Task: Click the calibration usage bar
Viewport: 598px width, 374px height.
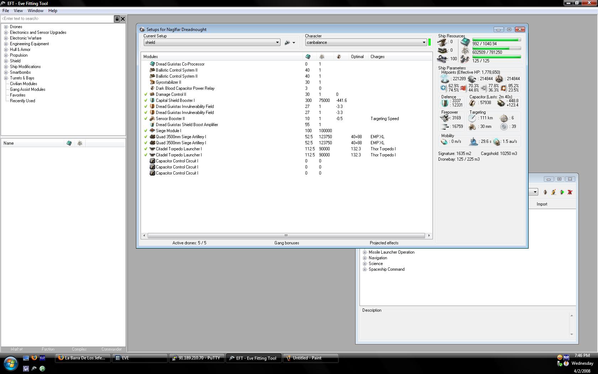Action: (497, 57)
